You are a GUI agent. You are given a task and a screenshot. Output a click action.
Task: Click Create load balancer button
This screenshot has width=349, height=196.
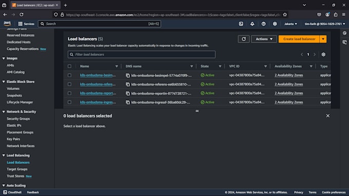click(299, 39)
